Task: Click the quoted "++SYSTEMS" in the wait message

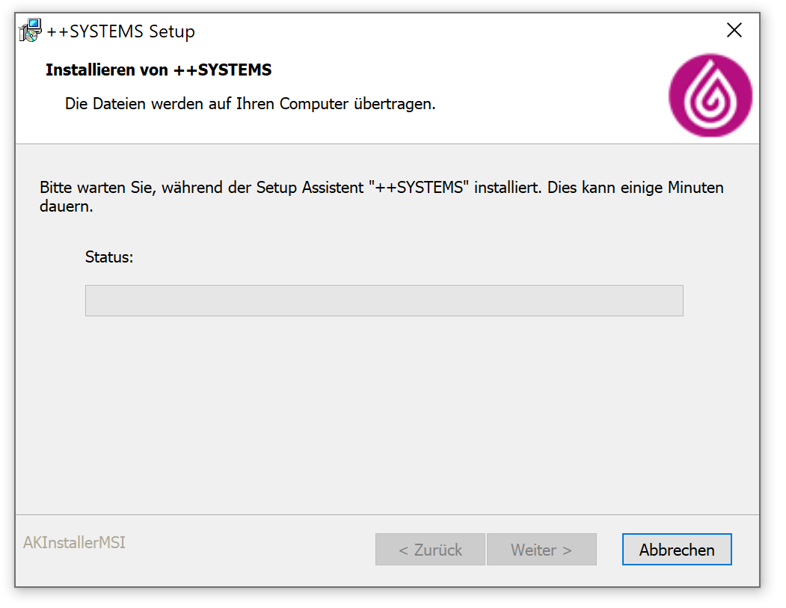Action: [418, 187]
